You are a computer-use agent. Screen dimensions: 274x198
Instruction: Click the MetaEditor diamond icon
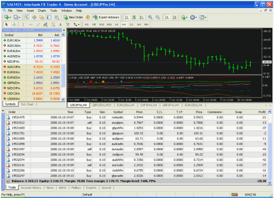(88, 17)
